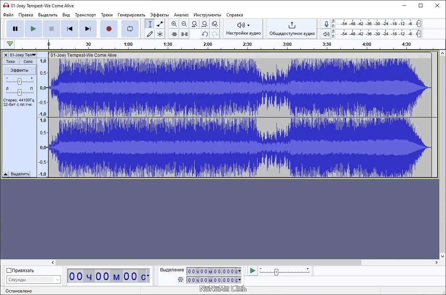Open the Транспорт menu
This screenshot has height=295, width=446.
pyautogui.click(x=85, y=15)
